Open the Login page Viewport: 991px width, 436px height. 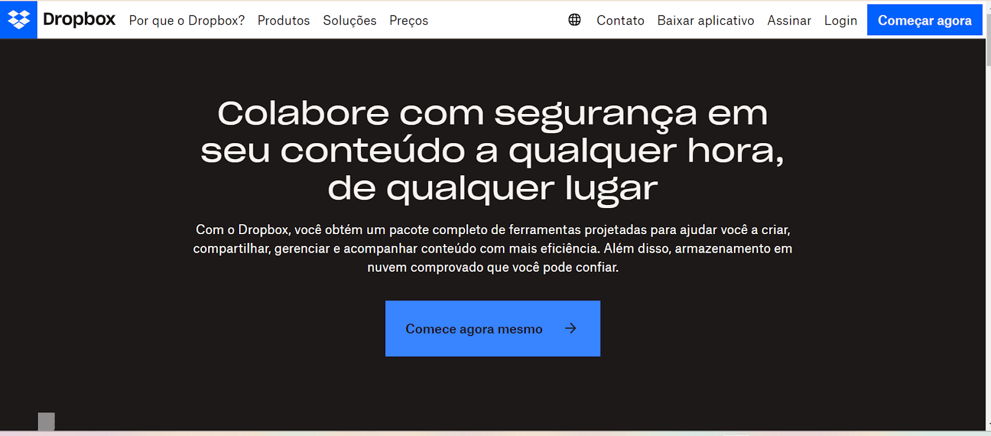(x=840, y=20)
